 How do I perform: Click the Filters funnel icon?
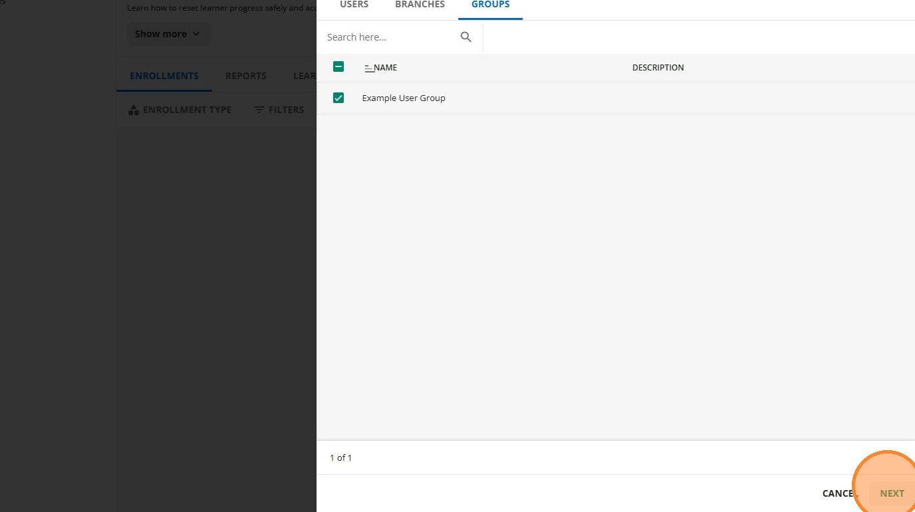click(x=259, y=110)
